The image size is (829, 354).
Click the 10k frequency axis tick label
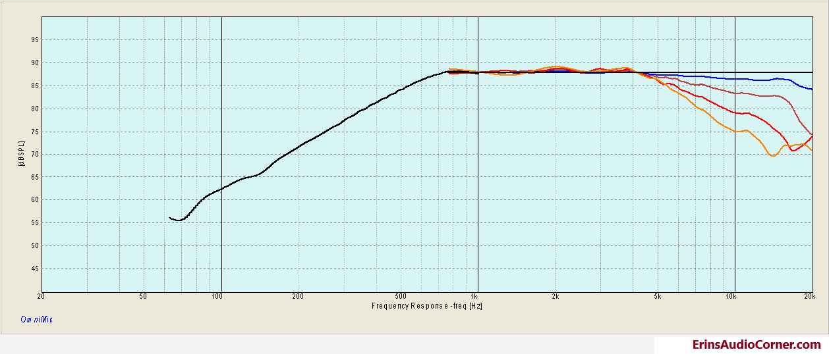tap(731, 297)
